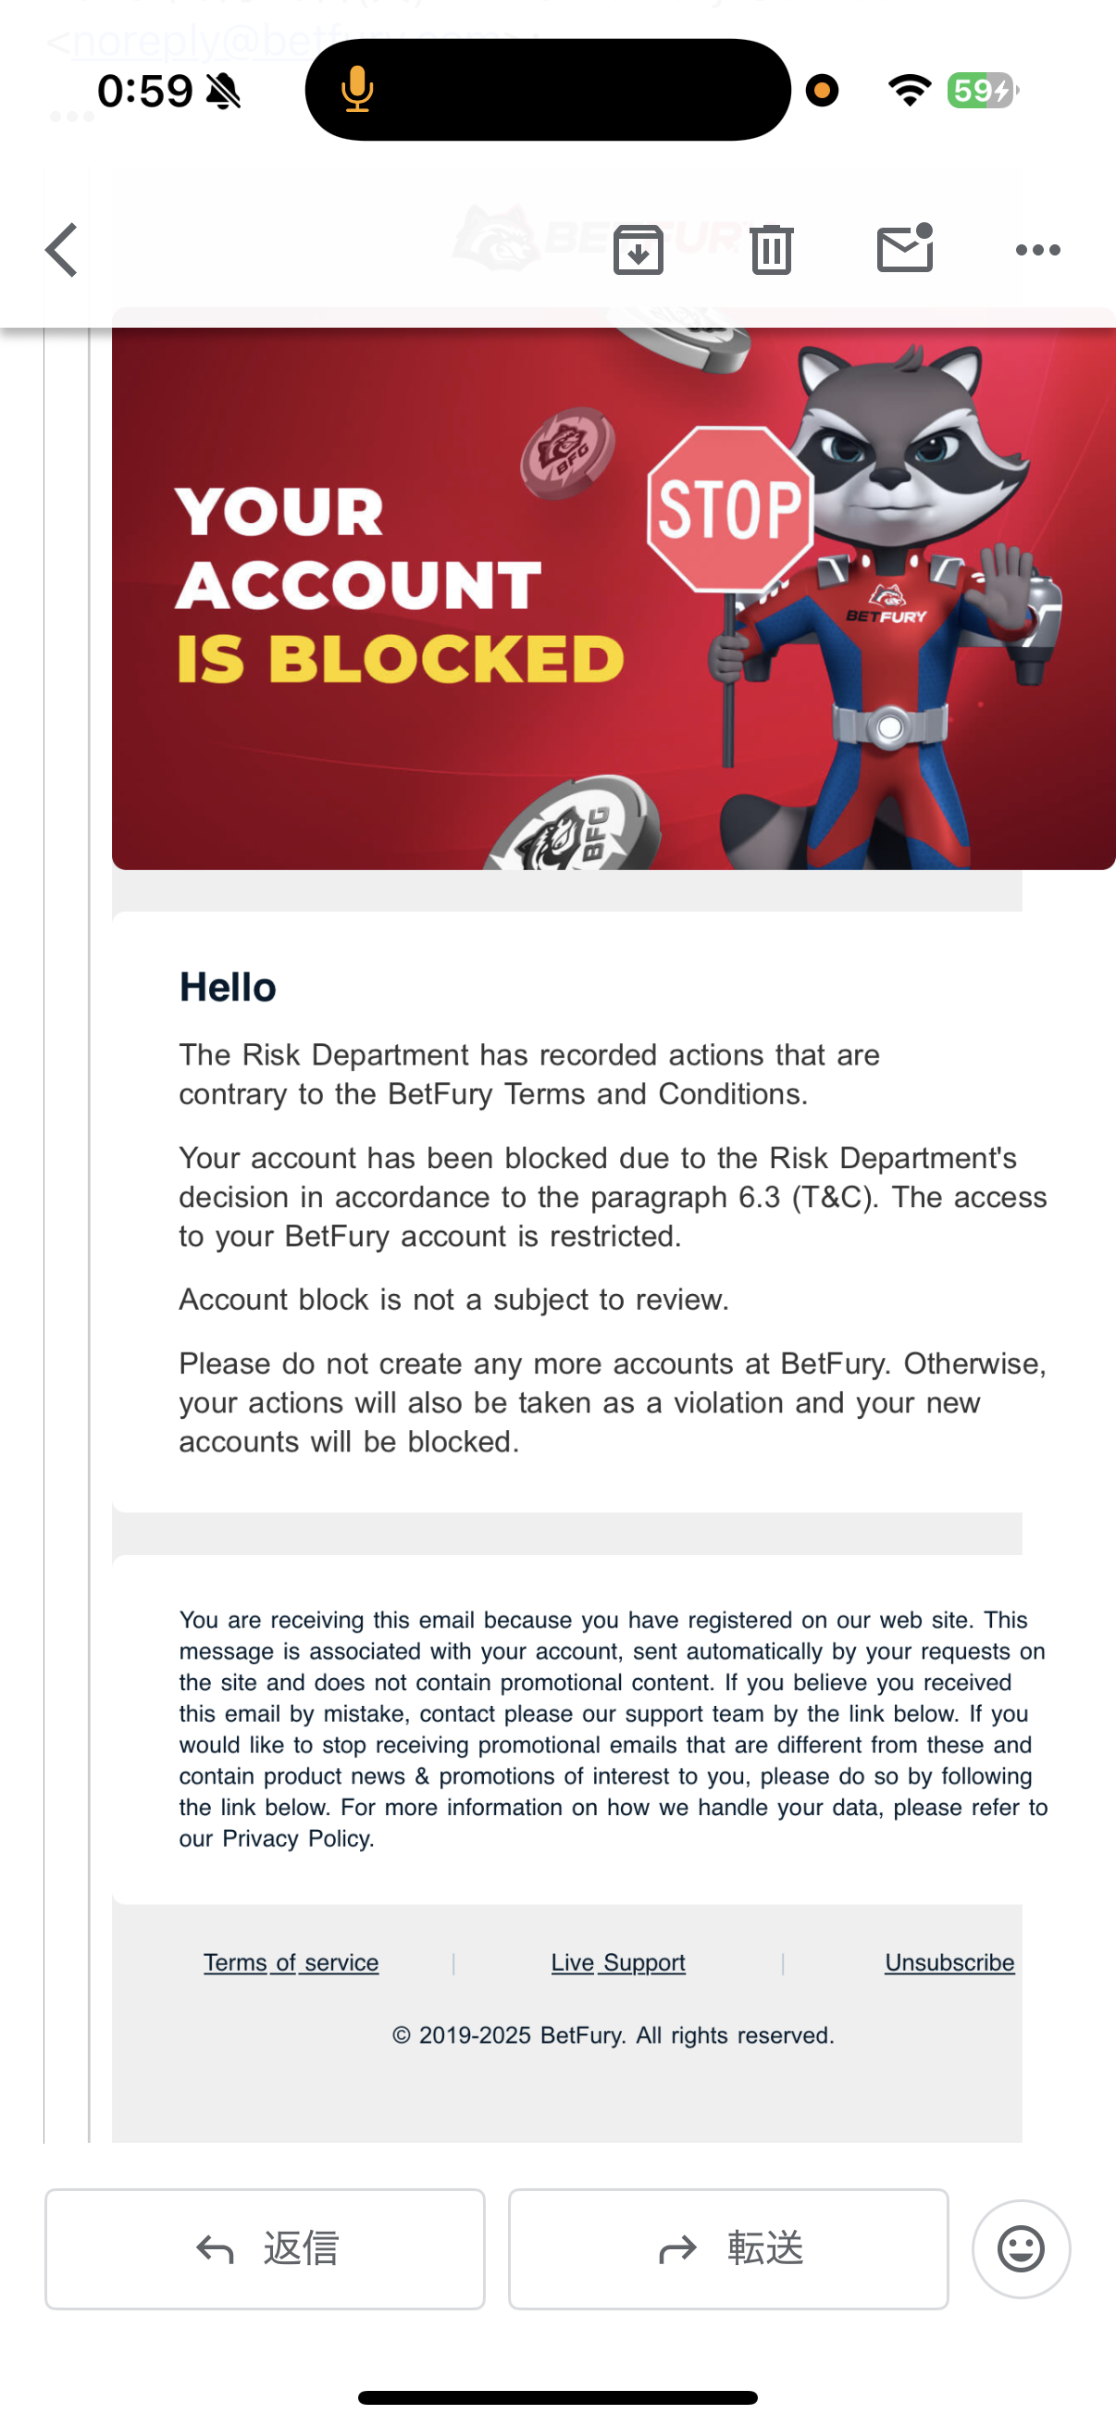Tap the emoji reaction smiley button

pos(1021,2249)
